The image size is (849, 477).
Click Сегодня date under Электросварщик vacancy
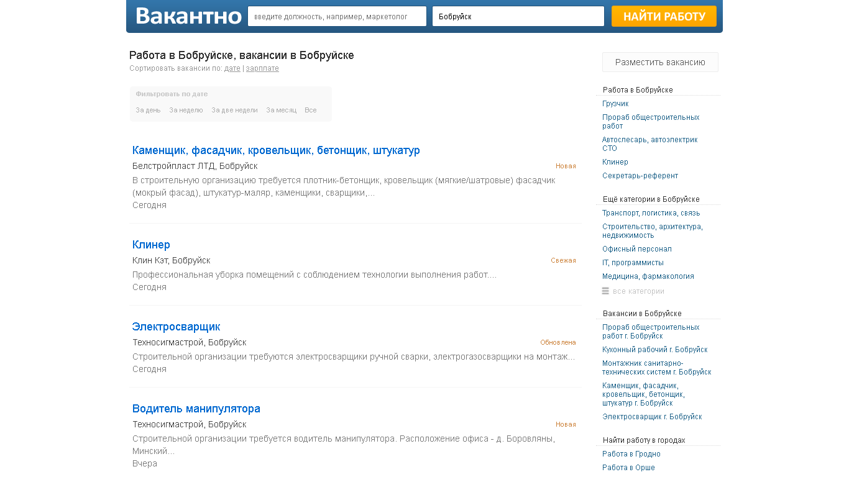pos(149,369)
